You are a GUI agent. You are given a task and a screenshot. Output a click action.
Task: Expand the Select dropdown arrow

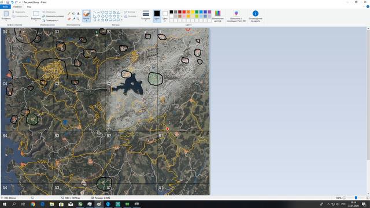pos(36,21)
